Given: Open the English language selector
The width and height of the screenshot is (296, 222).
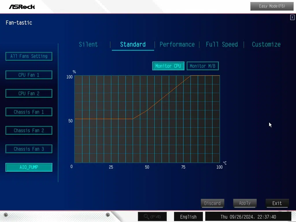Looking at the screenshot, I should (x=188, y=217).
